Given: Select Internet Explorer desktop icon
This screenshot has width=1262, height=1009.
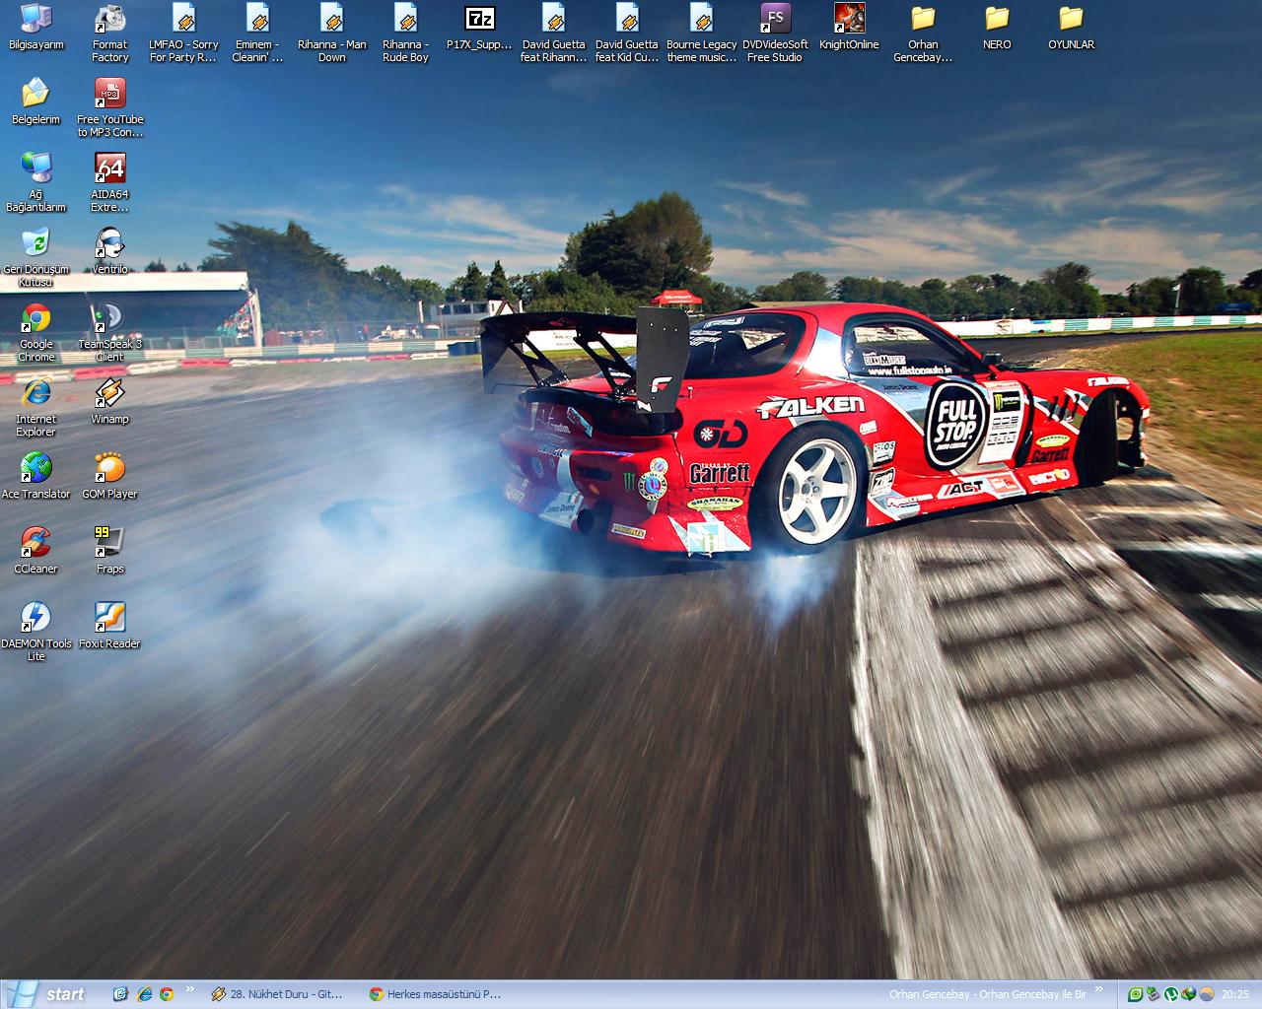Looking at the screenshot, I should (36, 408).
